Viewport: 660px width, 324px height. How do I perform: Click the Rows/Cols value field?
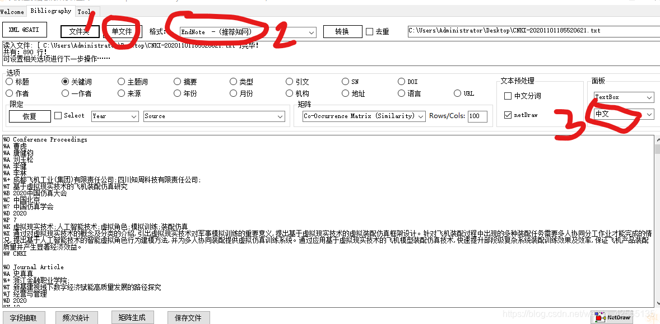pyautogui.click(x=477, y=116)
